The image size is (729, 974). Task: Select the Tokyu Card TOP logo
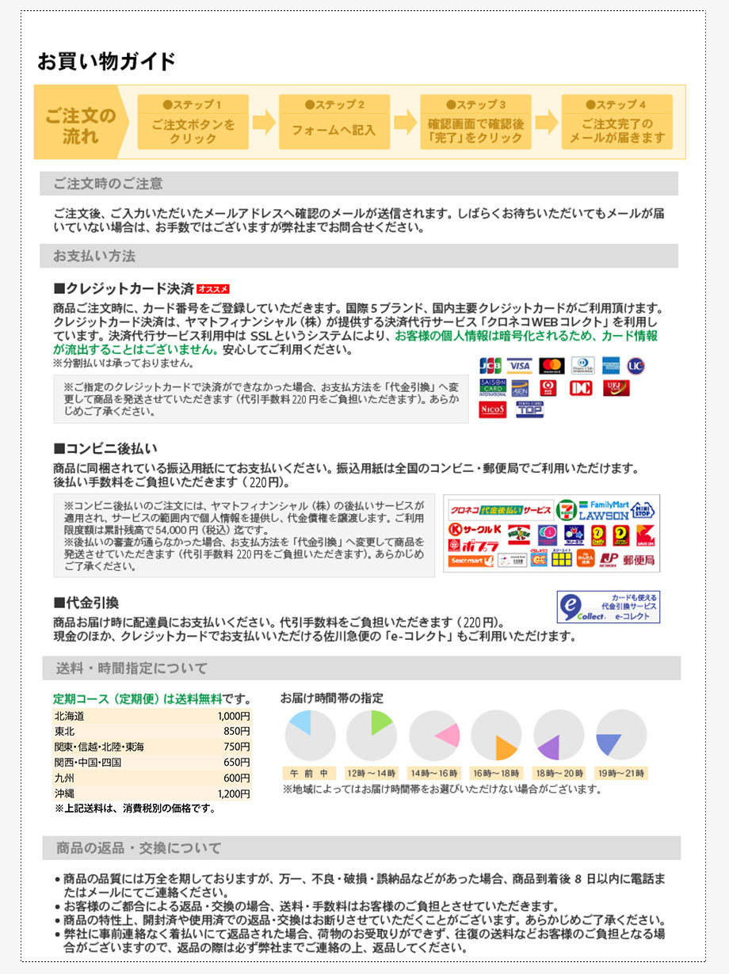(529, 410)
